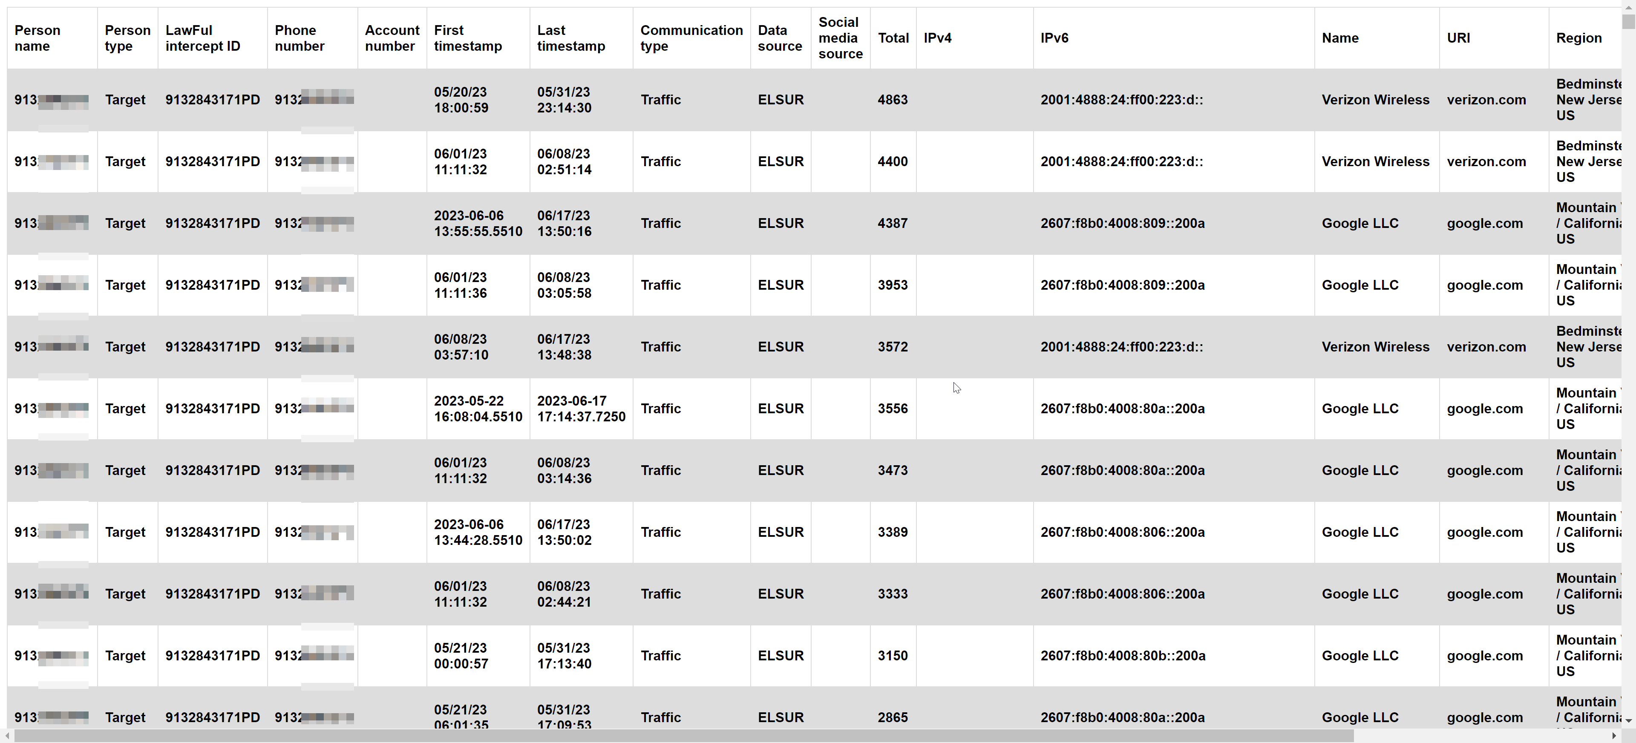Viewport: 1636px width, 743px height.
Task: Select the Total column header
Action: [893, 38]
